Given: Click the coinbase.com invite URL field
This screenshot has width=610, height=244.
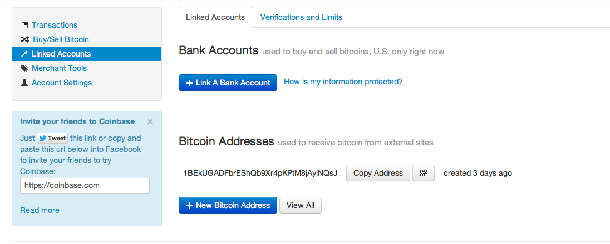Looking at the screenshot, I should (85, 185).
